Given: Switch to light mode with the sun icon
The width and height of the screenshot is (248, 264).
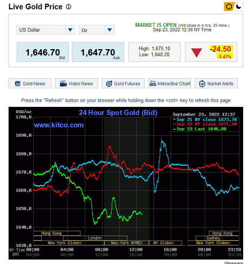Looking at the screenshot, I should coord(229,7).
